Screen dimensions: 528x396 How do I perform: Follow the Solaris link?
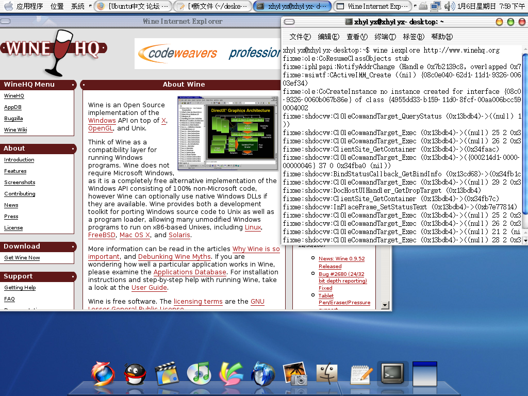[x=179, y=235]
